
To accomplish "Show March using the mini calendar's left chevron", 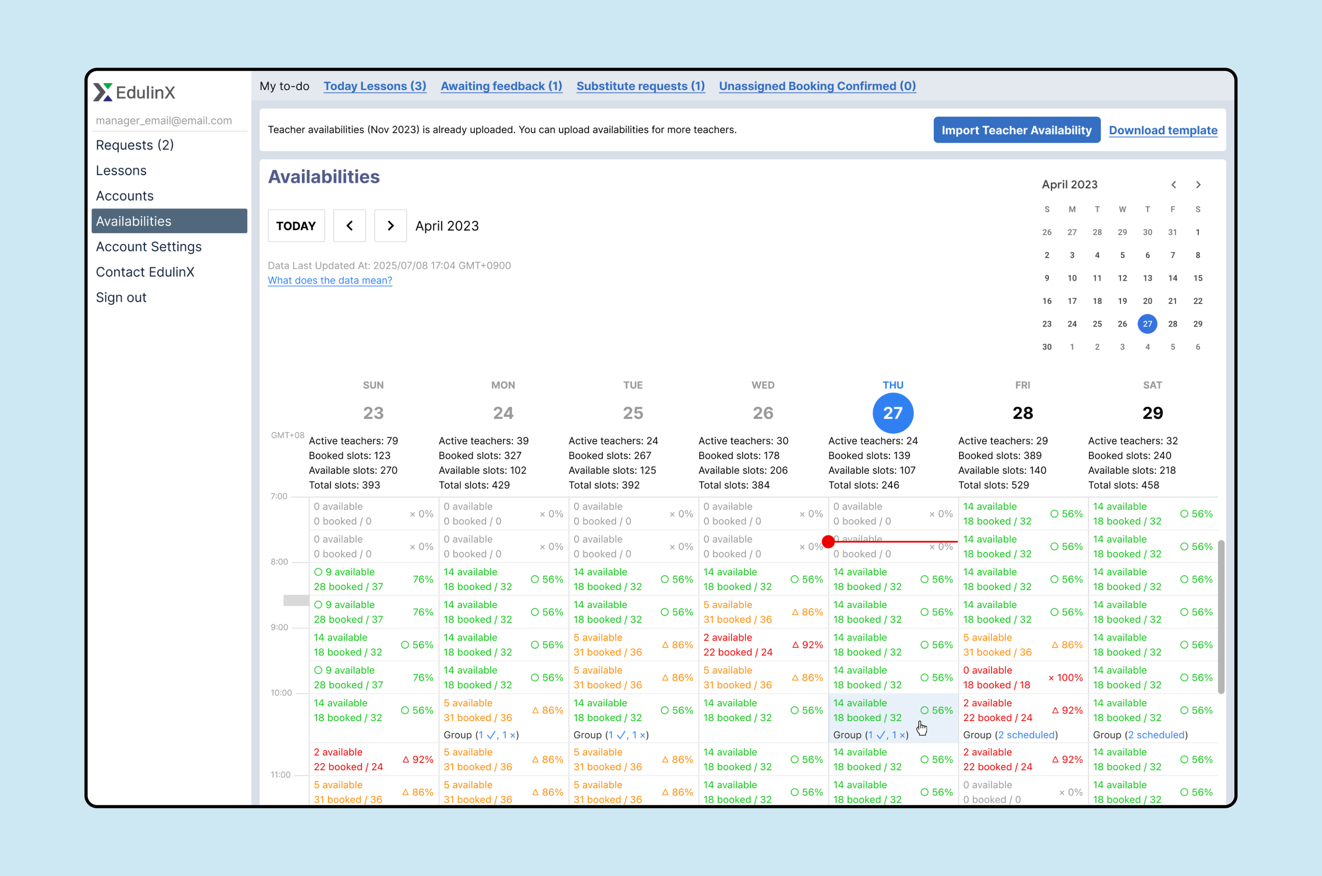I will [1173, 185].
